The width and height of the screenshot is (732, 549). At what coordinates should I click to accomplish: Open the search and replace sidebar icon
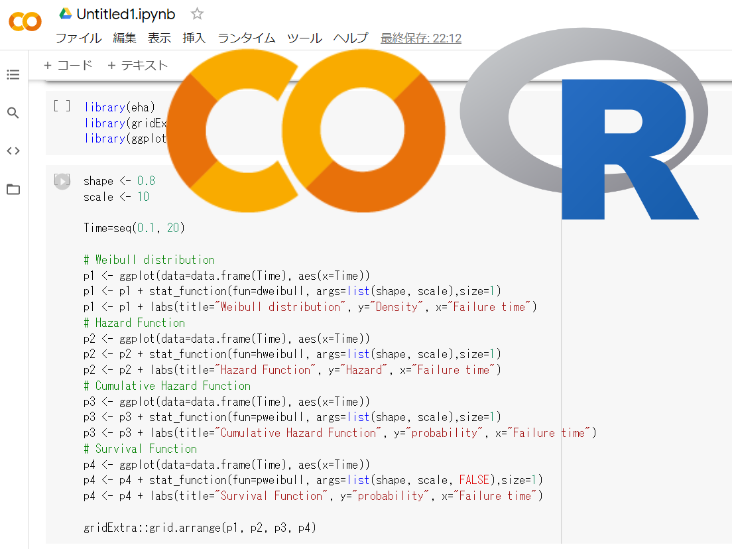[x=13, y=113]
